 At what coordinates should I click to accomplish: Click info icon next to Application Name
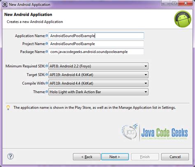tap(47, 36)
